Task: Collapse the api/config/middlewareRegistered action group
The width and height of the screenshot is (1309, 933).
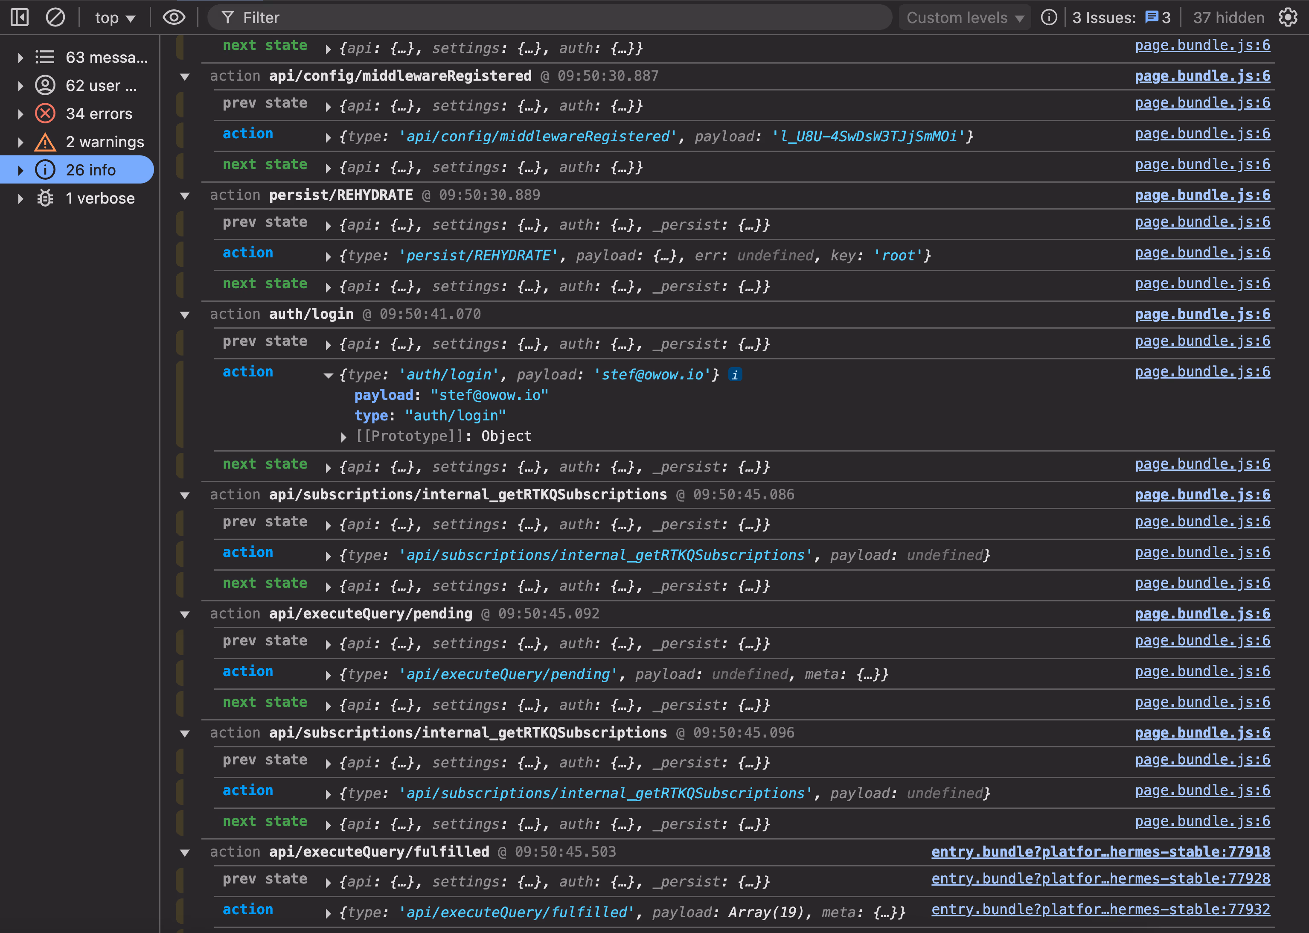Action: (x=185, y=76)
